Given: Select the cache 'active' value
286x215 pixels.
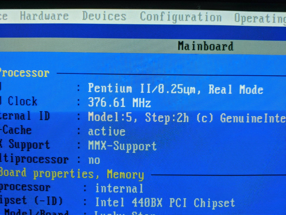Looking at the screenshot, I should tap(107, 131).
